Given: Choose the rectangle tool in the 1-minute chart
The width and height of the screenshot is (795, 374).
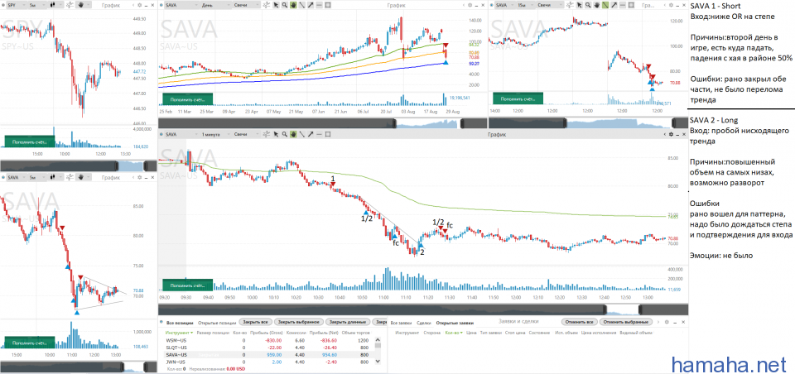Looking at the screenshot, I should click(328, 134).
